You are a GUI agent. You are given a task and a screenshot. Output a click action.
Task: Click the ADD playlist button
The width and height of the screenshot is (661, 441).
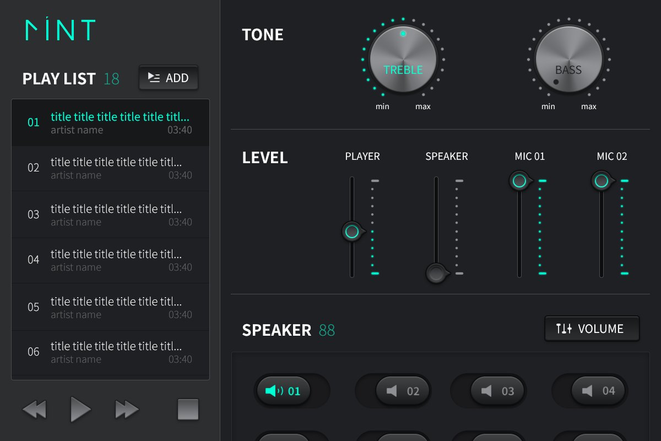pyautogui.click(x=169, y=78)
